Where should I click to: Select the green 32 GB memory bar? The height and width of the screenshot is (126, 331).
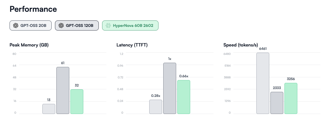click(77, 102)
